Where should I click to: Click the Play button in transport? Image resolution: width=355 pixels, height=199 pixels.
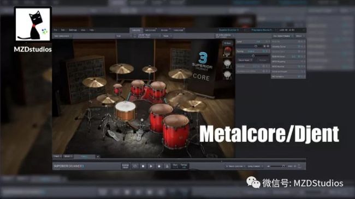coord(151,166)
